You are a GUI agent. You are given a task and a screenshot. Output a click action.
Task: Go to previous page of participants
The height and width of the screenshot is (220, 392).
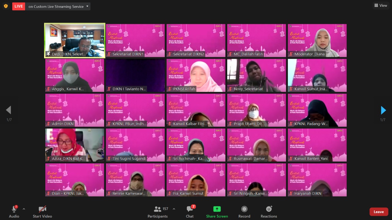[9, 110]
